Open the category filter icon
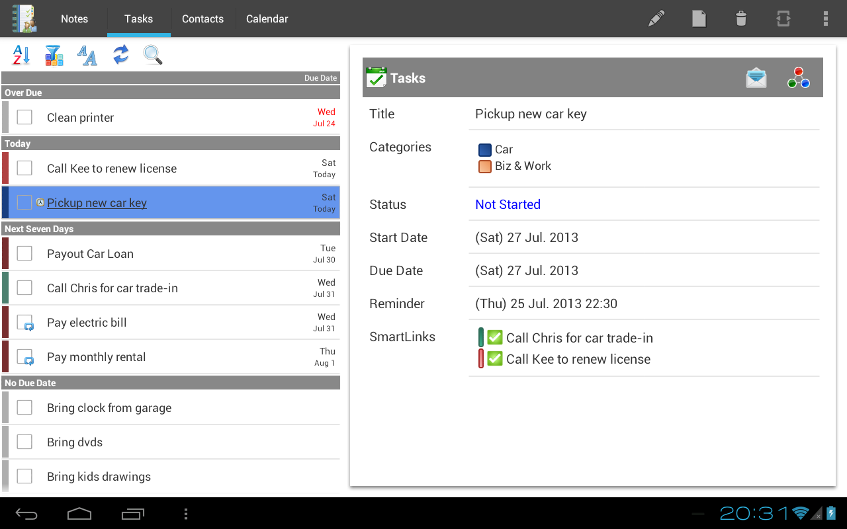 coord(54,55)
